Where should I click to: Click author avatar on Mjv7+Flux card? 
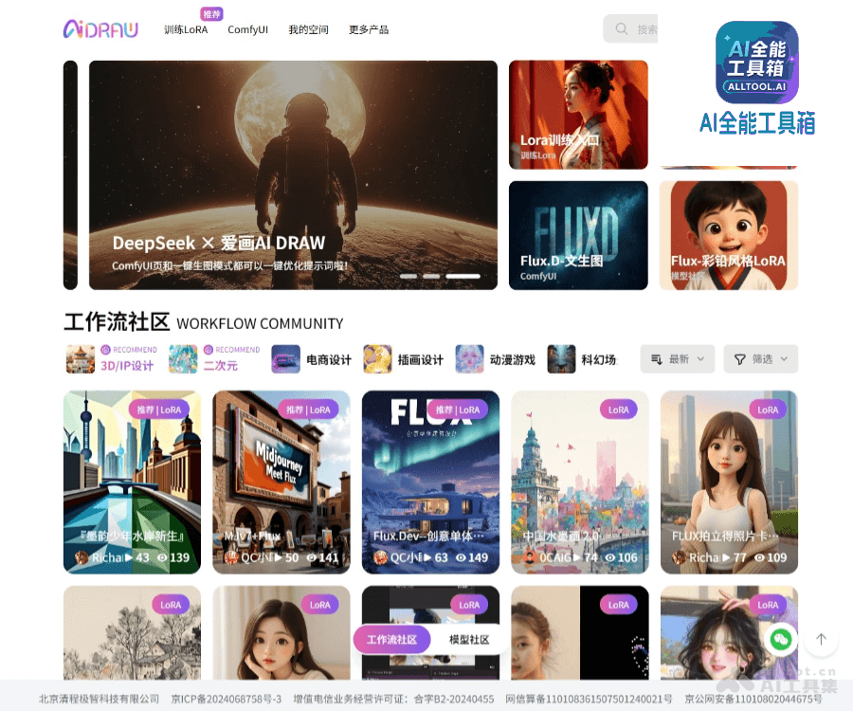pos(231,557)
